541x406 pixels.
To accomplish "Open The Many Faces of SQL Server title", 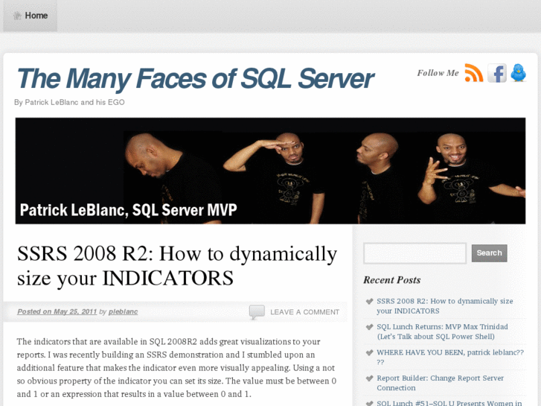I will tap(195, 79).
